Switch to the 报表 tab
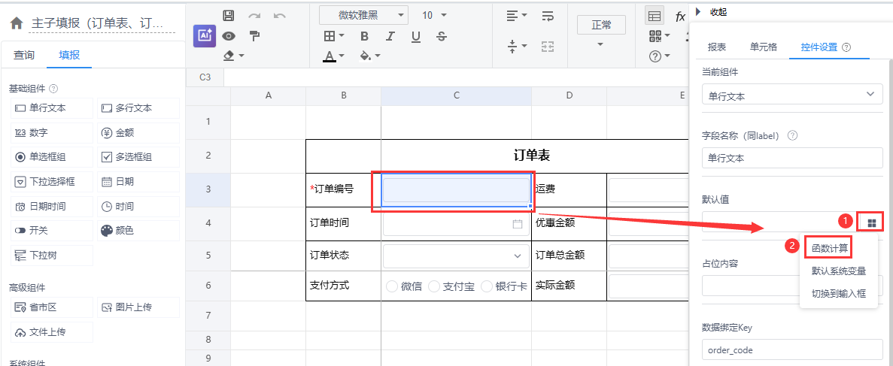This screenshot has width=893, height=366. tap(716, 47)
